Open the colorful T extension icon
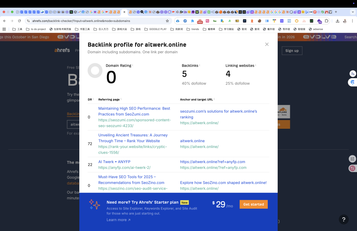The width and height of the screenshot is (357, 231). pos(274,21)
